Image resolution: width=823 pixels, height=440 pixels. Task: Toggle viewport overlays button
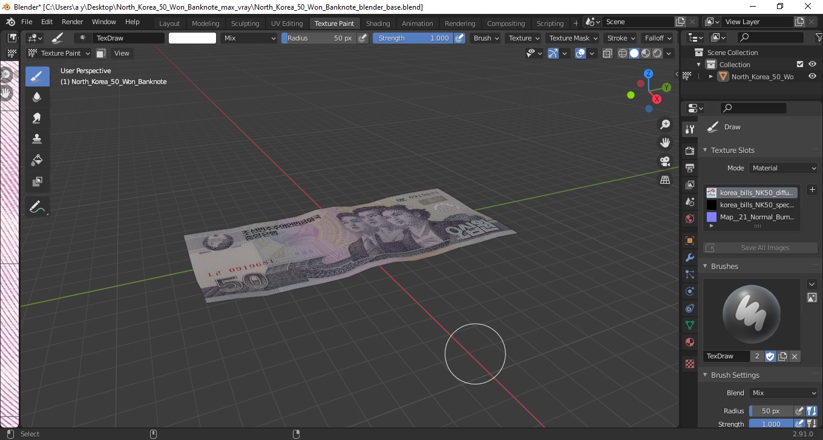point(580,53)
